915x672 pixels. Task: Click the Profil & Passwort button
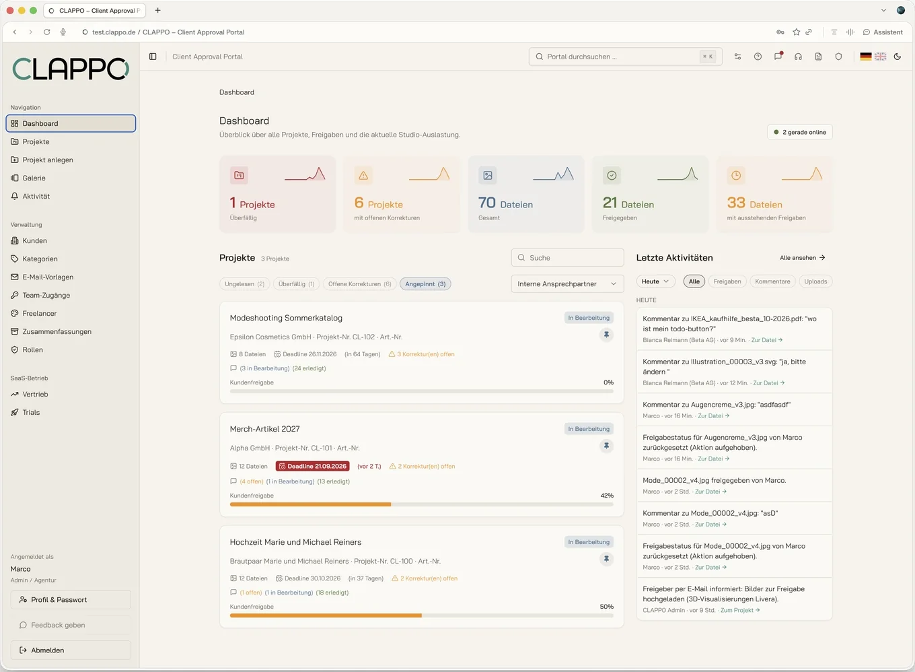click(71, 600)
